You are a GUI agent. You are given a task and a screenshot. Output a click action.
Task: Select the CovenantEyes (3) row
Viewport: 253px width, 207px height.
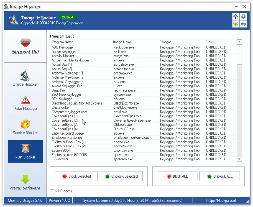point(143,125)
